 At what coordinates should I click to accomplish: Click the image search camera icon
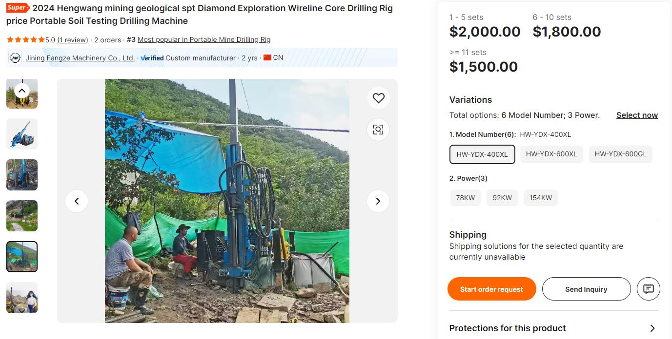(378, 129)
